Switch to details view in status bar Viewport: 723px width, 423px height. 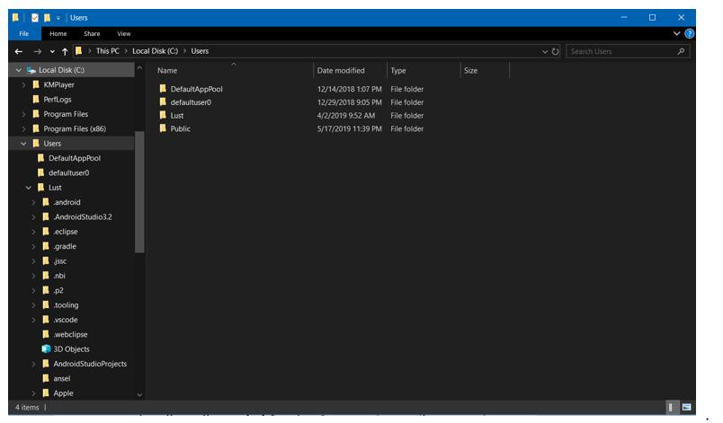(672, 407)
